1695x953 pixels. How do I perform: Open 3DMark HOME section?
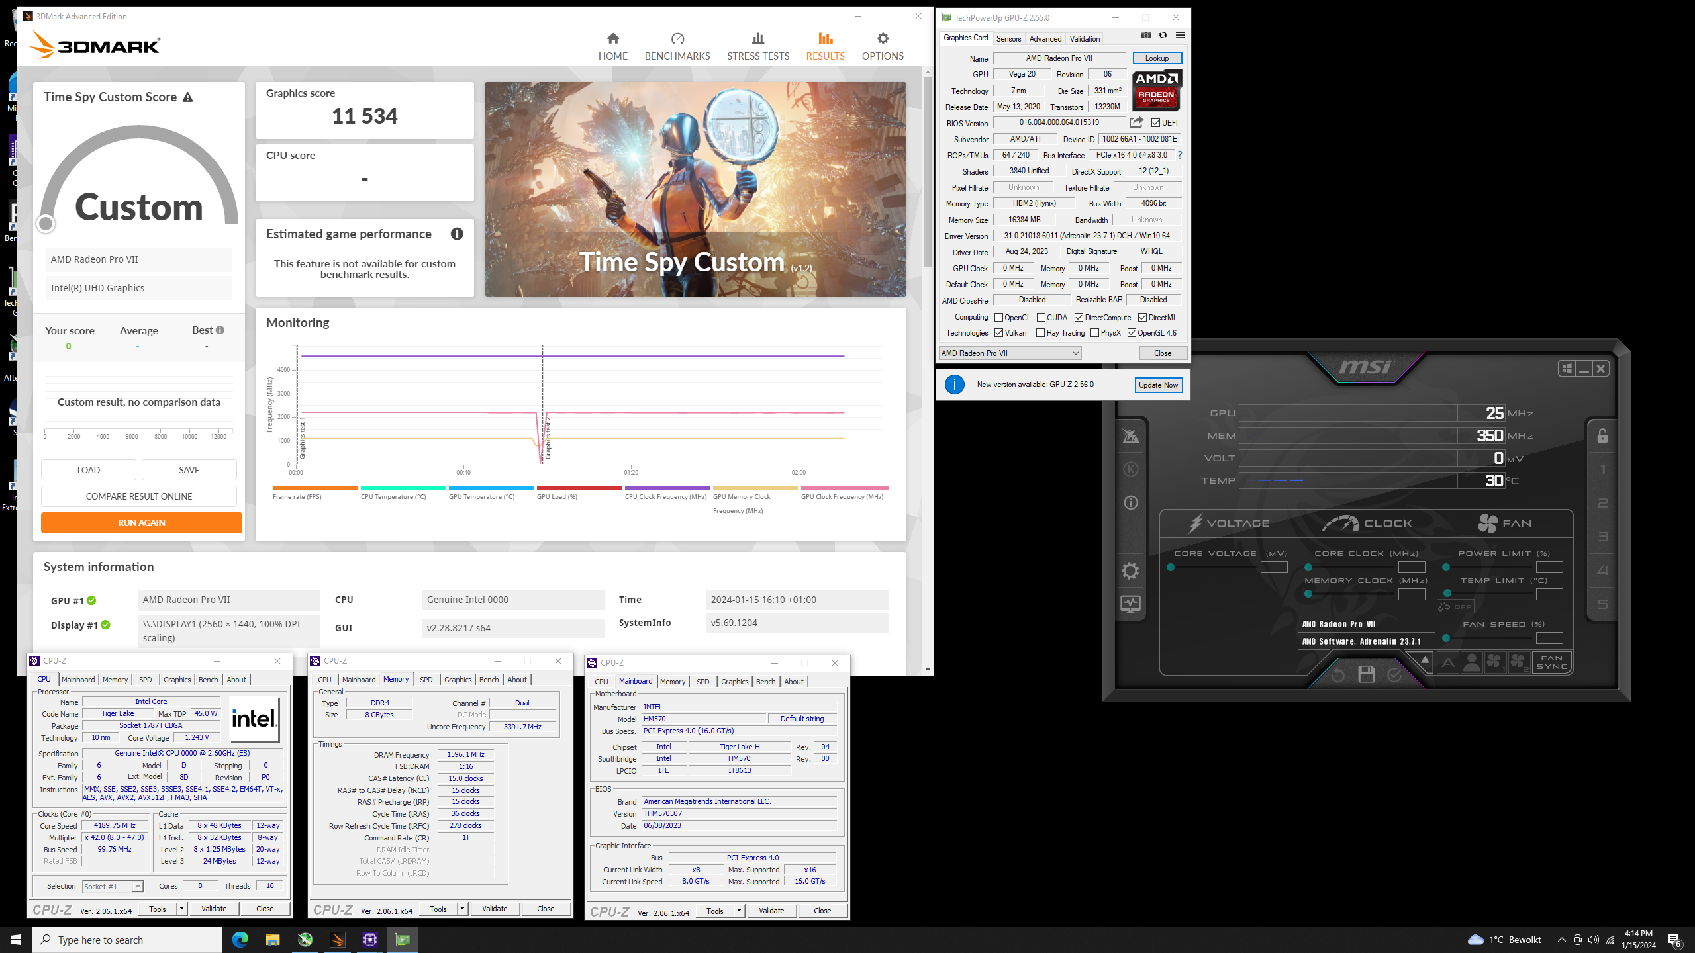612,46
